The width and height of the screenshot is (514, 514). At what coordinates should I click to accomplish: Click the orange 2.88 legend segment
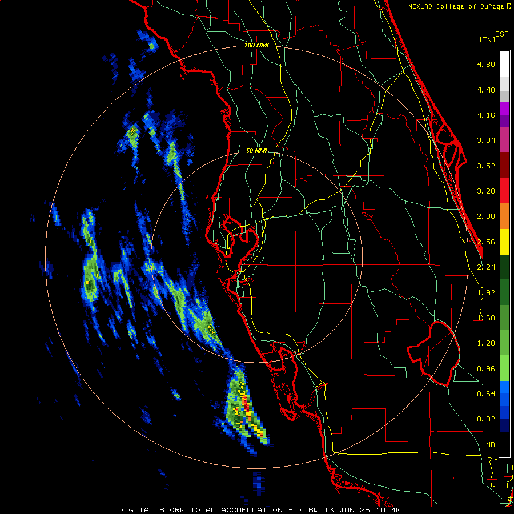click(x=504, y=216)
